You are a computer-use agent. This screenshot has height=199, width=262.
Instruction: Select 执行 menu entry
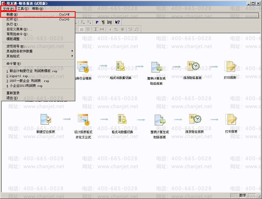[38, 24]
